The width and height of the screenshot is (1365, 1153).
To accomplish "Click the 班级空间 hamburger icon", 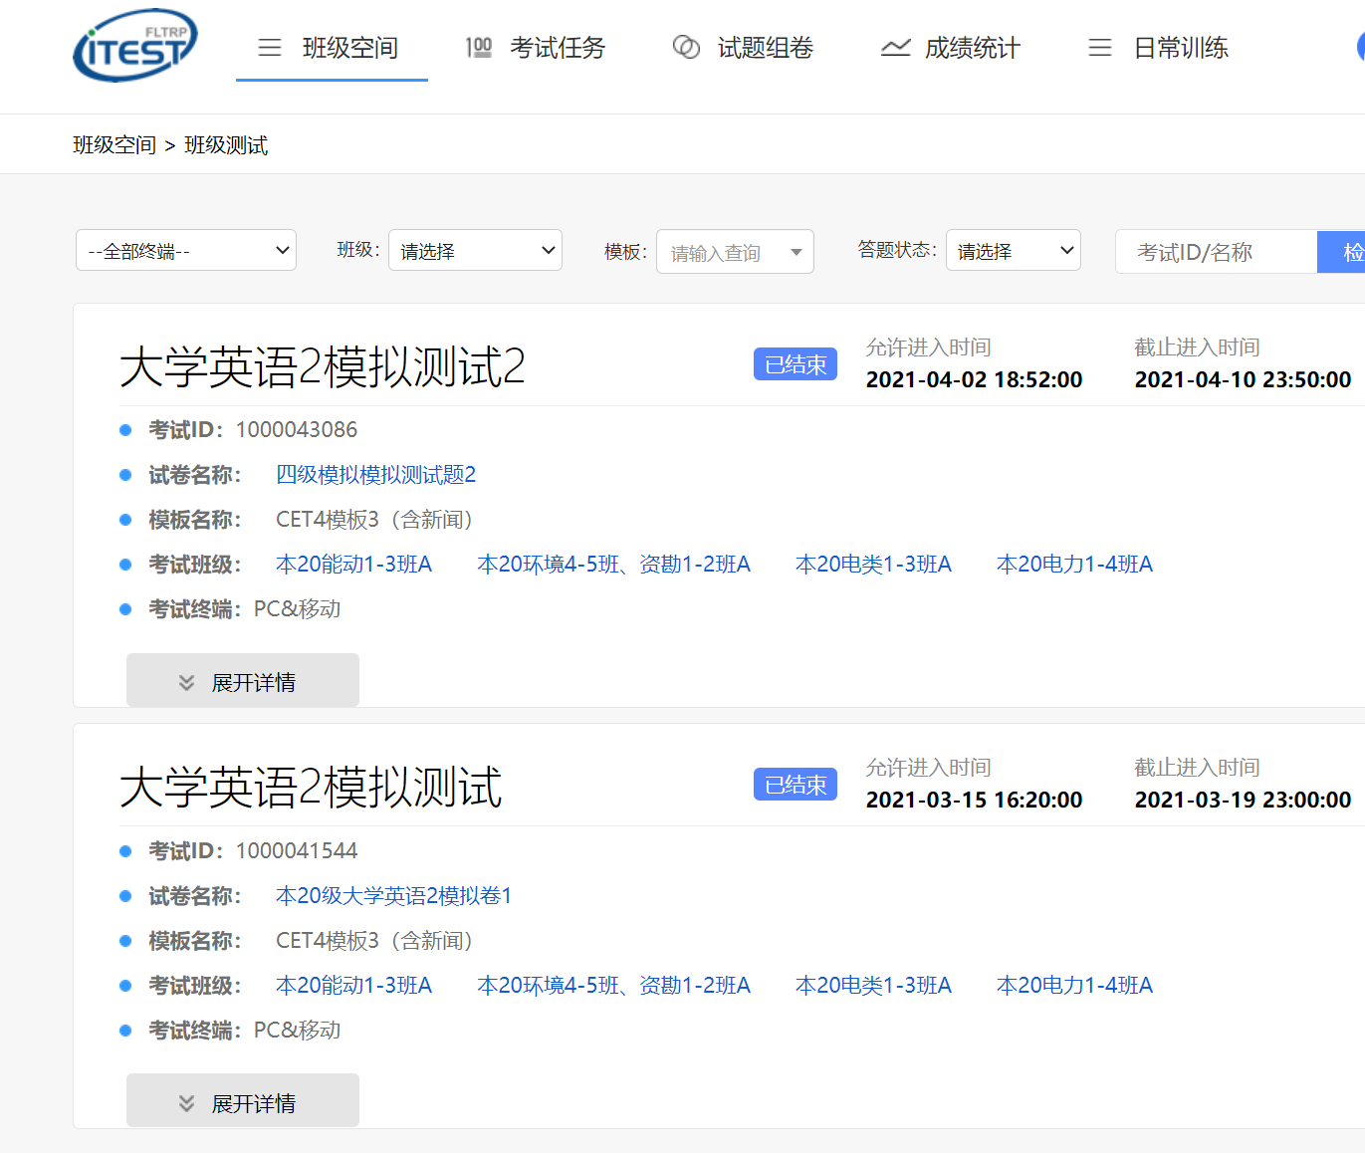I will (x=269, y=46).
